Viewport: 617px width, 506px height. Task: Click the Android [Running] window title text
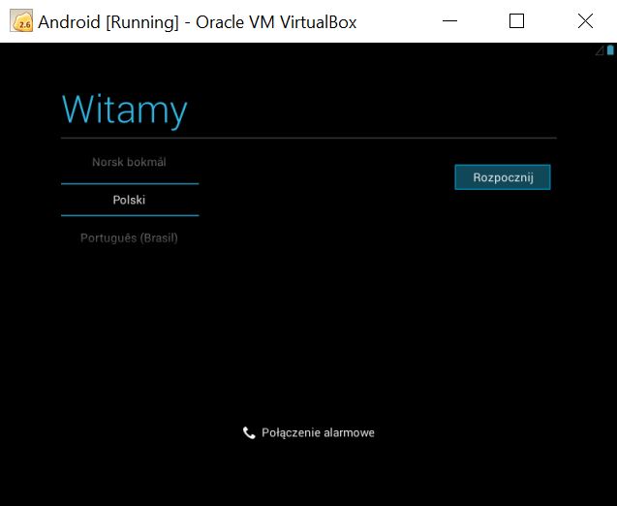pos(108,22)
